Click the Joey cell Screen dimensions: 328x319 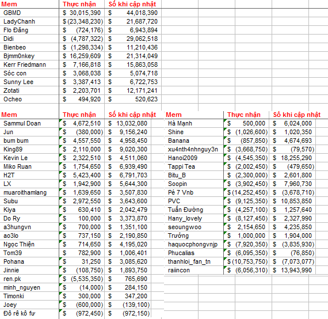pyautogui.click(x=29, y=305)
